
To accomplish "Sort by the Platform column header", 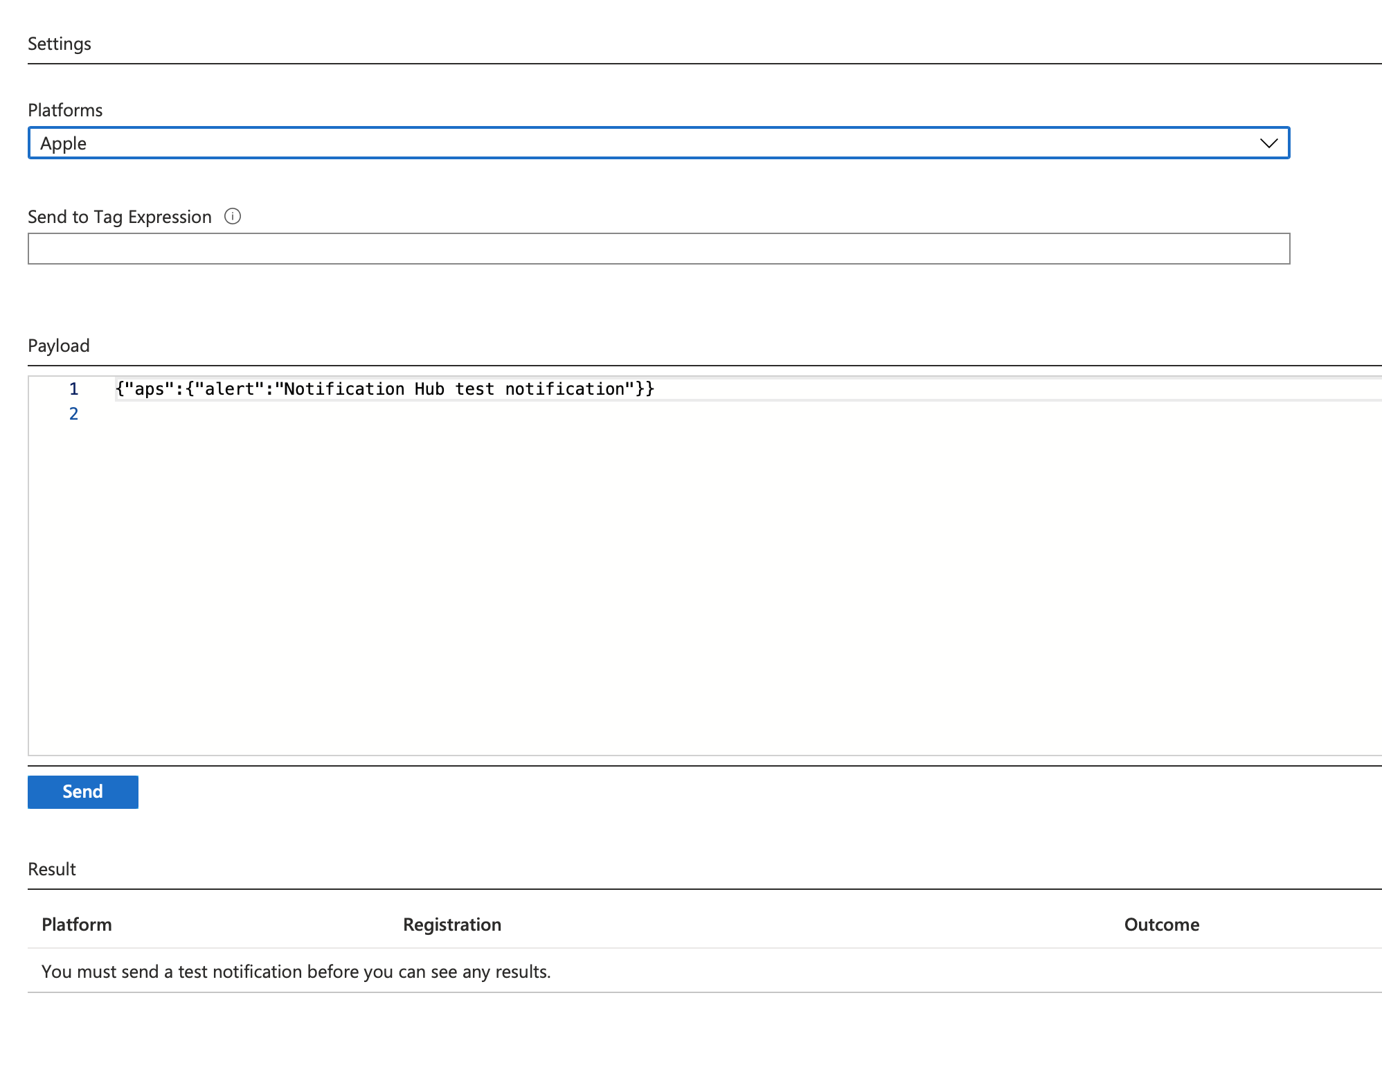I will (76, 924).
